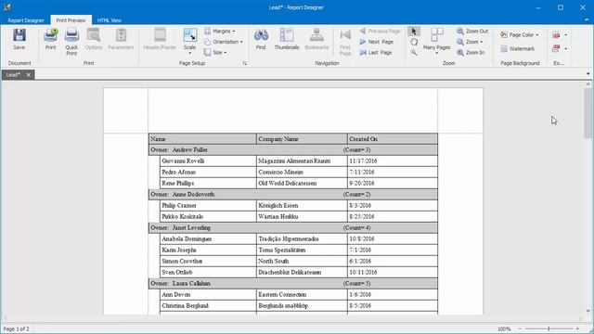Click '10/11/2016' date cell
The image size is (594, 334).
pos(392,272)
